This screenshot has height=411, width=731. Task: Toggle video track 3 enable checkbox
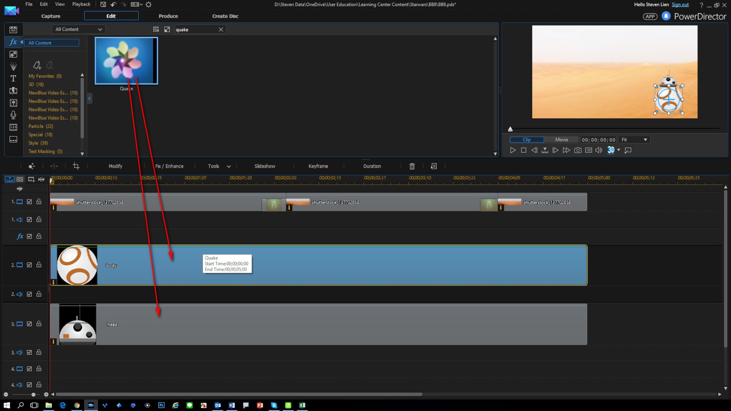click(x=29, y=324)
